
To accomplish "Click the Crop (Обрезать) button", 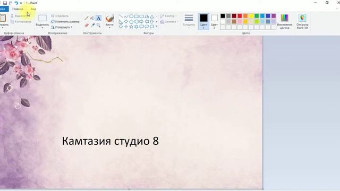I will 60,16.
